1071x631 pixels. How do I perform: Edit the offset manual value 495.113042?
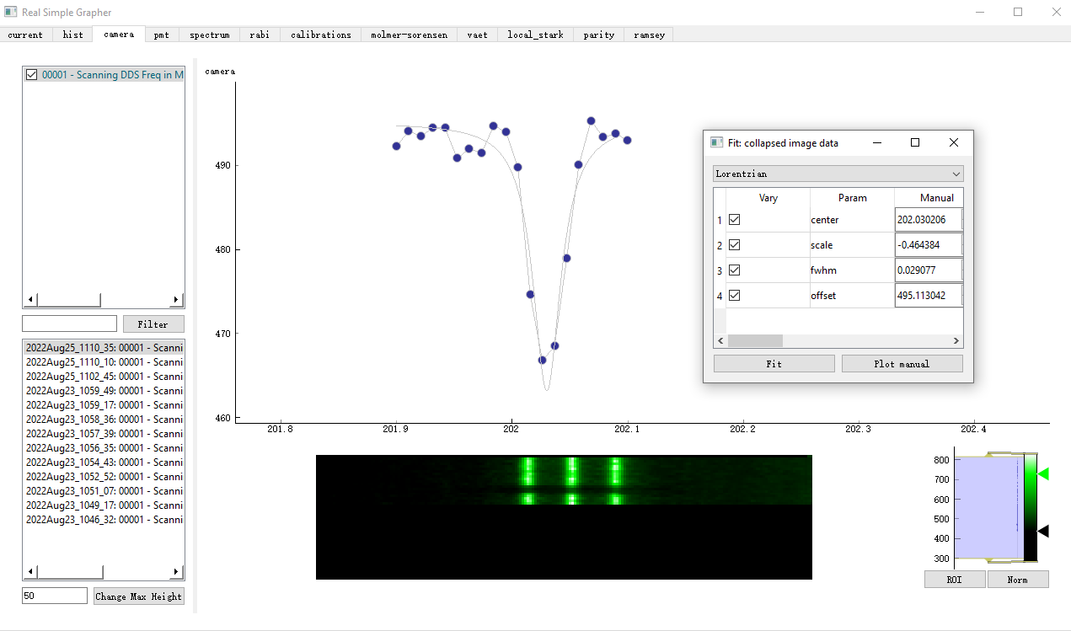click(x=928, y=296)
